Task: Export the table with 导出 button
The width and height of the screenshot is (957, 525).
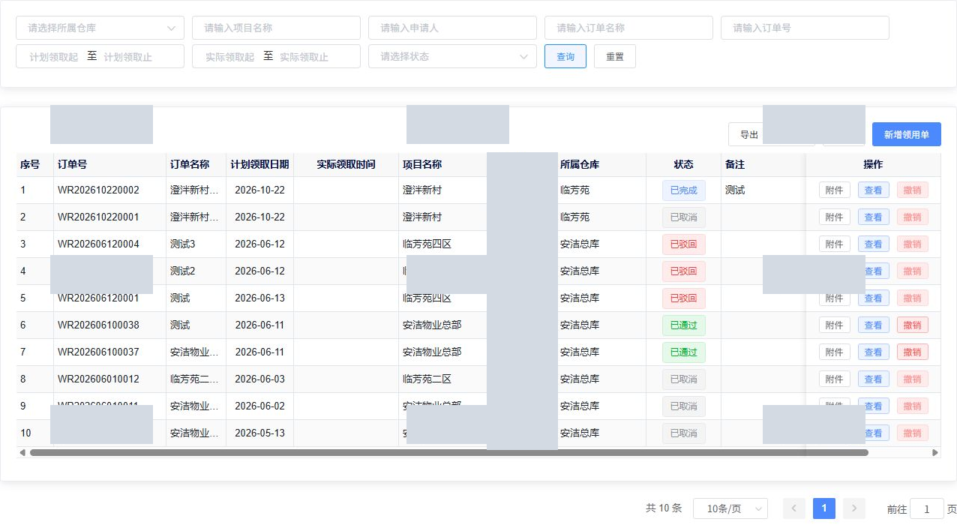Action: [x=749, y=134]
